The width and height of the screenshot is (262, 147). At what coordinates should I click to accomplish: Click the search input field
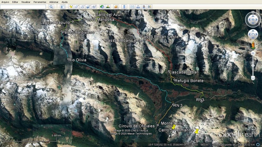23,7
